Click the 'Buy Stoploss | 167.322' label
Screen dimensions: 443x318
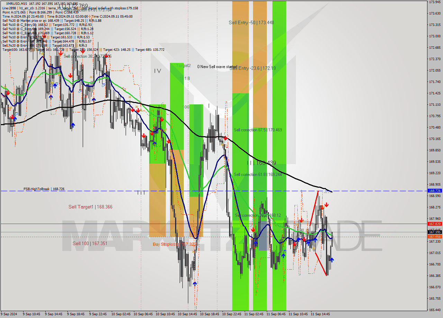pos(175,244)
